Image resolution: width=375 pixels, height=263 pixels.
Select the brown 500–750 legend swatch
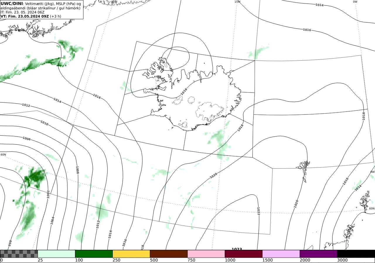169,254
